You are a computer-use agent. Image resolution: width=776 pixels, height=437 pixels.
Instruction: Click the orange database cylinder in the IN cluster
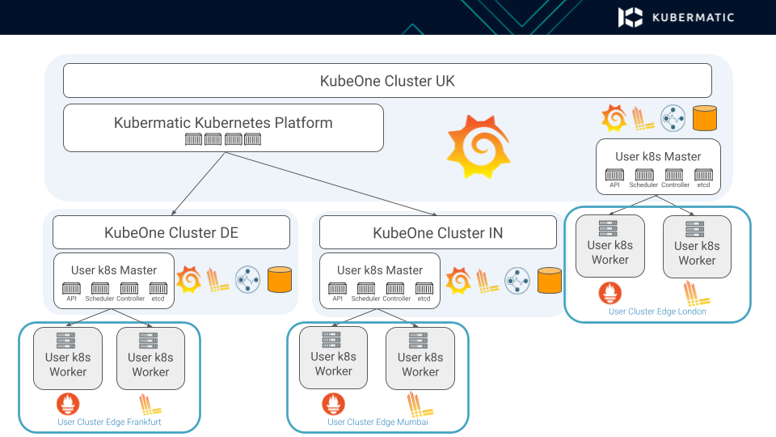click(x=549, y=280)
